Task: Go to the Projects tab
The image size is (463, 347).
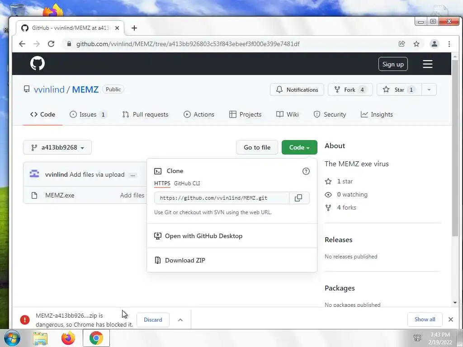Action: coord(245,114)
